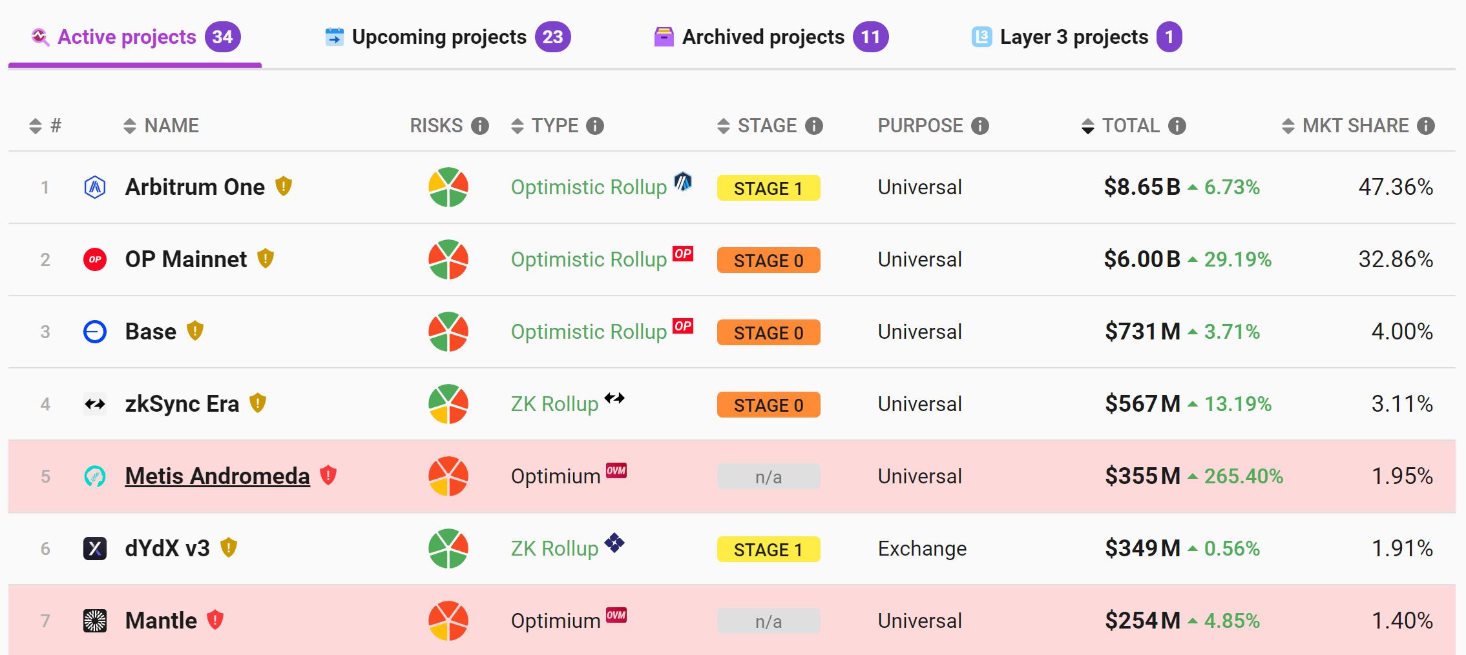The height and width of the screenshot is (655, 1466).
Task: Click the yellow shield beside OP Mainnet
Action: 266,259
